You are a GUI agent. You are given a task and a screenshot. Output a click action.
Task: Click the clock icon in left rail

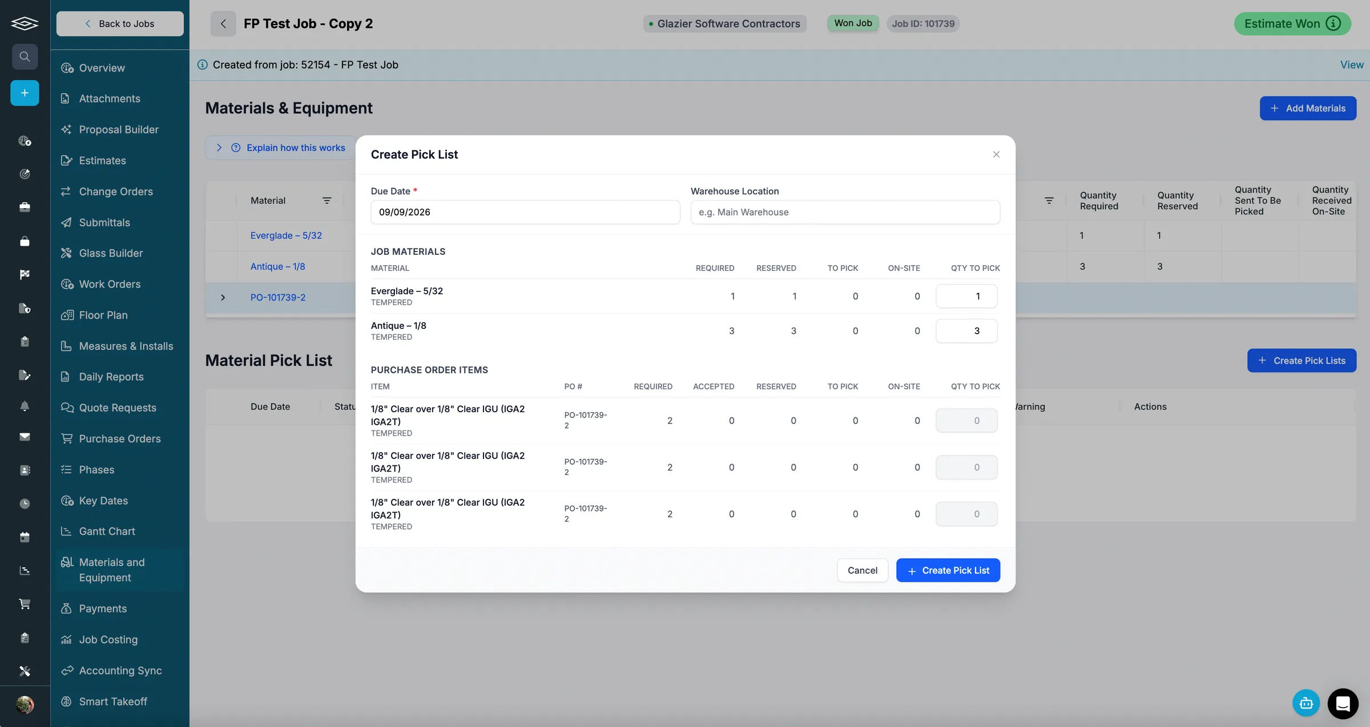pos(25,503)
